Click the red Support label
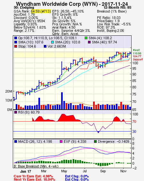144x181 pixels. (138, 59)
